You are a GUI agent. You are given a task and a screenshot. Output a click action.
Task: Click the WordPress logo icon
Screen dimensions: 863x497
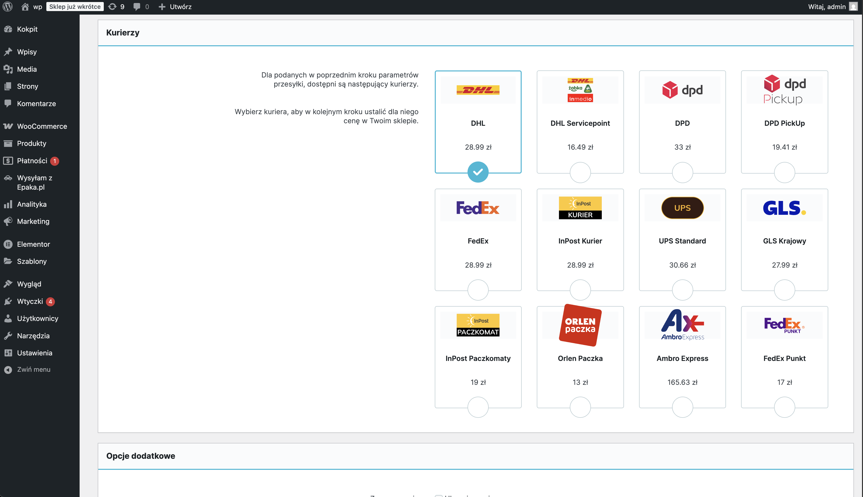(8, 7)
